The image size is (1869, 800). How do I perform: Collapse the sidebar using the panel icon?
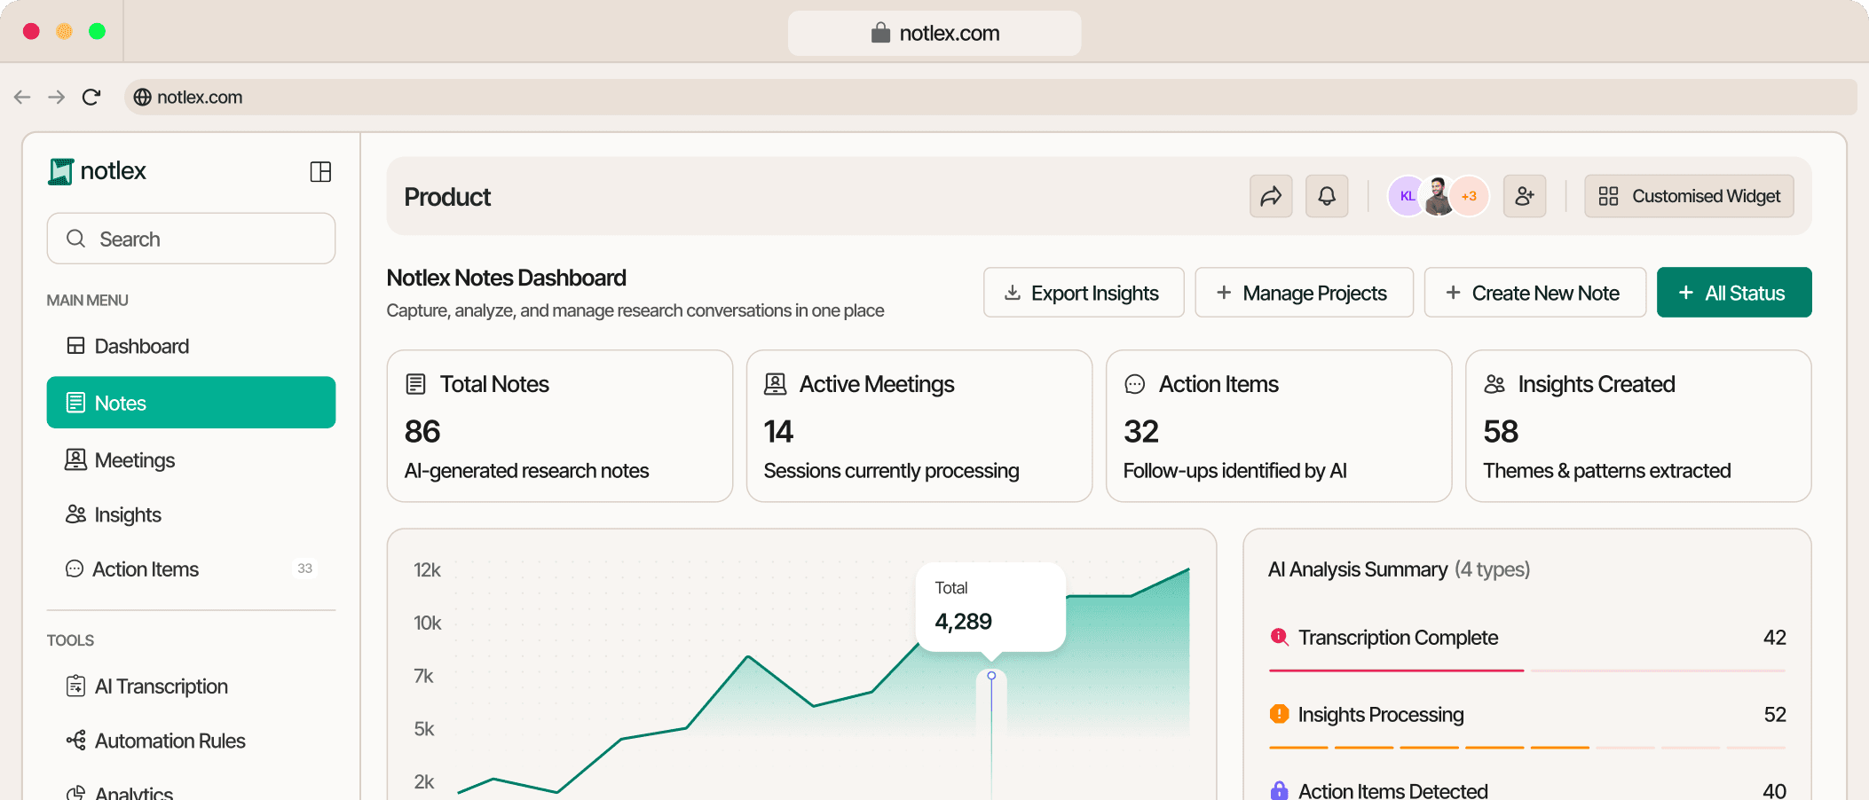pyautogui.click(x=320, y=171)
